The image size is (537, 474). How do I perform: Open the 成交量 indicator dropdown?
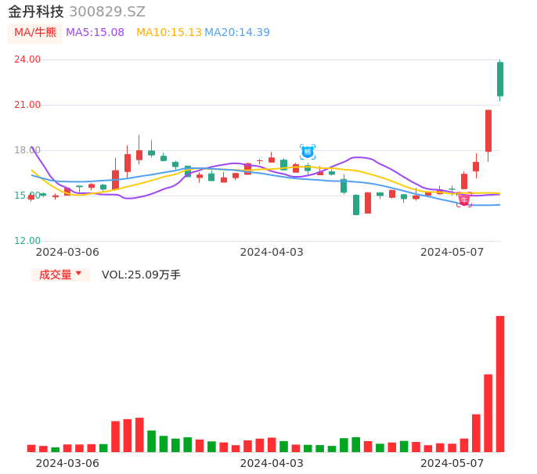tap(60, 275)
